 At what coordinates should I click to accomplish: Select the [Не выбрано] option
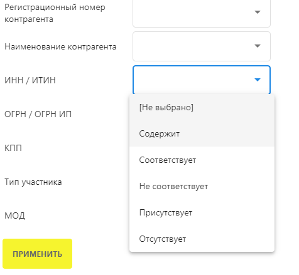(202, 107)
